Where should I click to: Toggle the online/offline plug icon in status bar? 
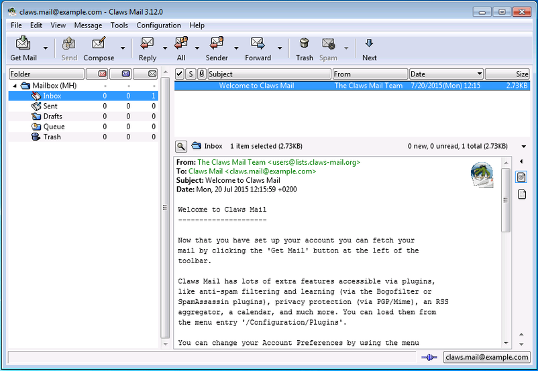pyautogui.click(x=429, y=358)
